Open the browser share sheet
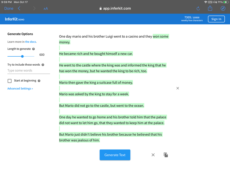This screenshot has height=173, width=230. (210, 8)
